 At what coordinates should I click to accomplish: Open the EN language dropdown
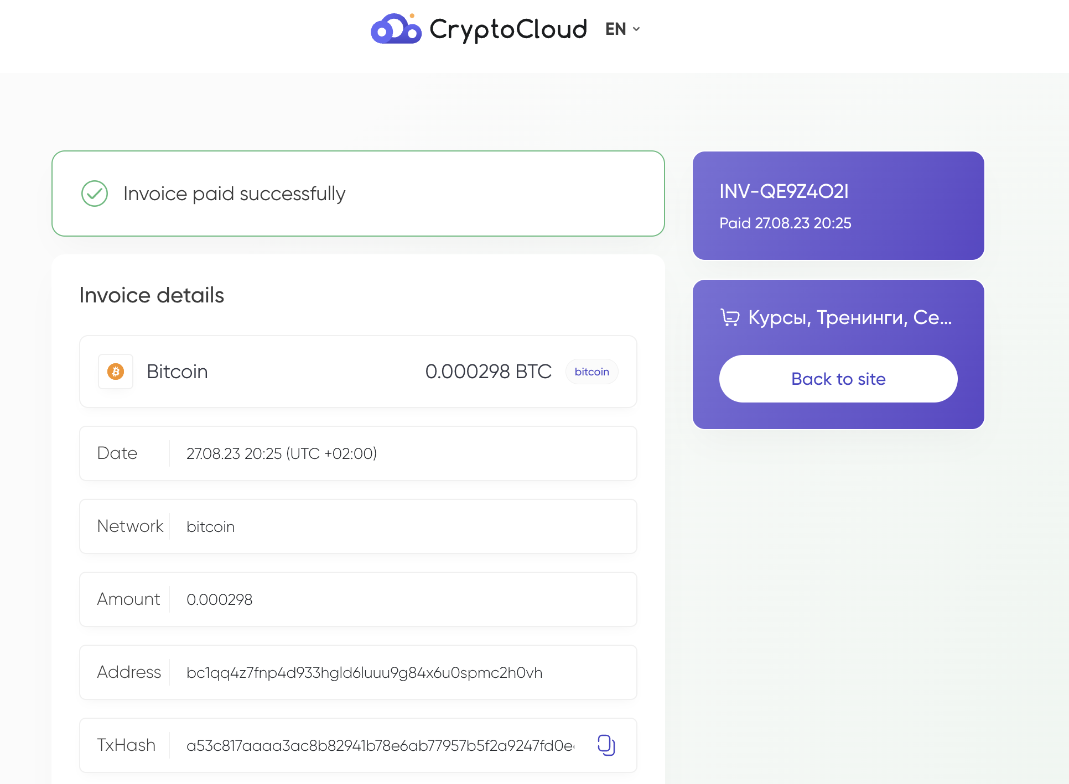click(622, 29)
